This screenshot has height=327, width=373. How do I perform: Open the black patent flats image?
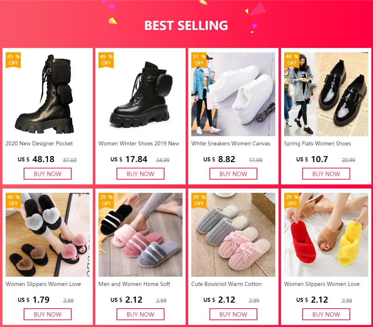pos(326,94)
